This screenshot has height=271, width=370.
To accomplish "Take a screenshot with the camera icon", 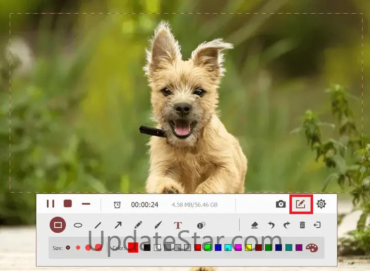I will pyautogui.click(x=281, y=204).
